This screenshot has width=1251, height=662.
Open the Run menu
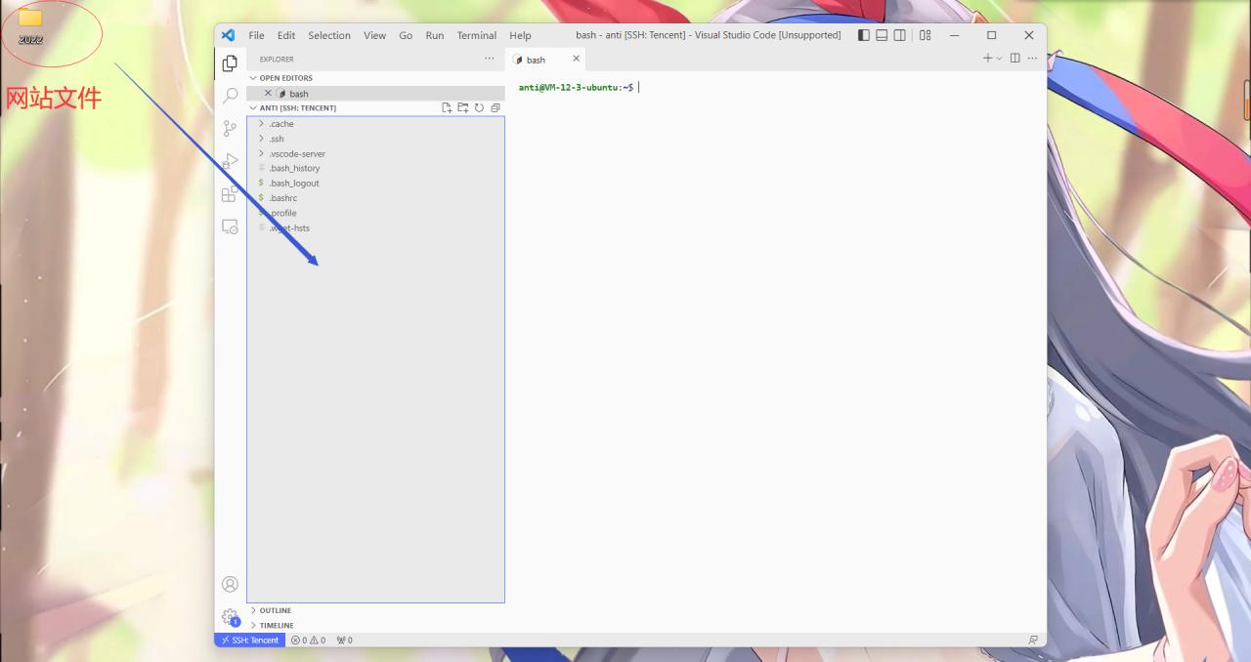[x=435, y=35]
